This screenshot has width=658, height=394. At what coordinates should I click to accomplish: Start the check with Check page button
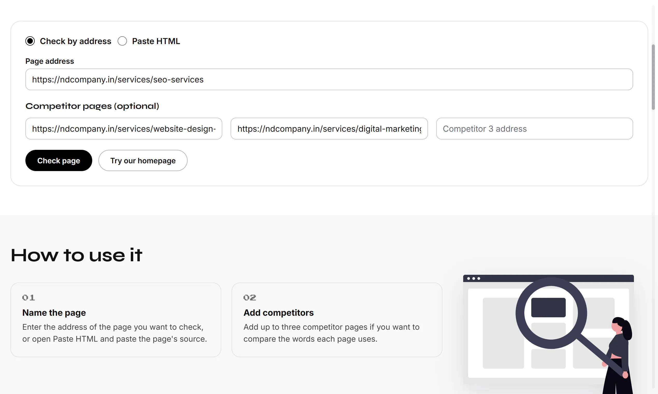click(59, 160)
